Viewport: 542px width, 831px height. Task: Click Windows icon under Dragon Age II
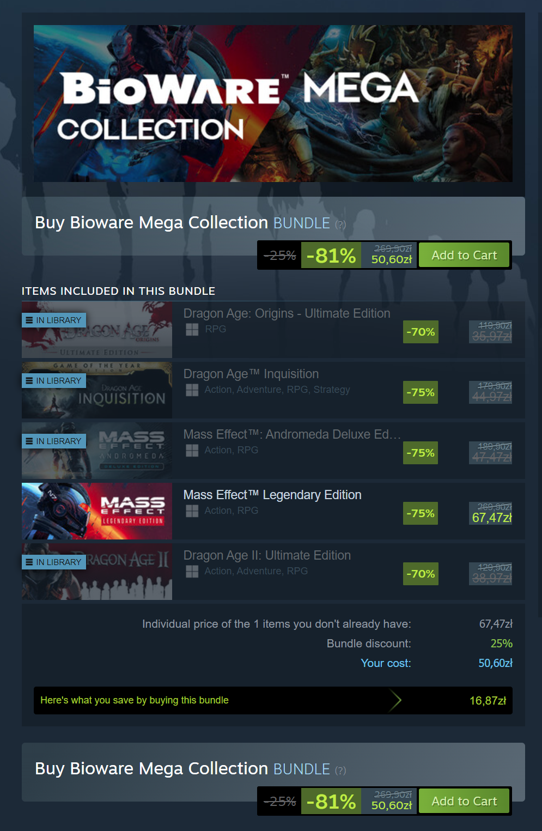[192, 572]
